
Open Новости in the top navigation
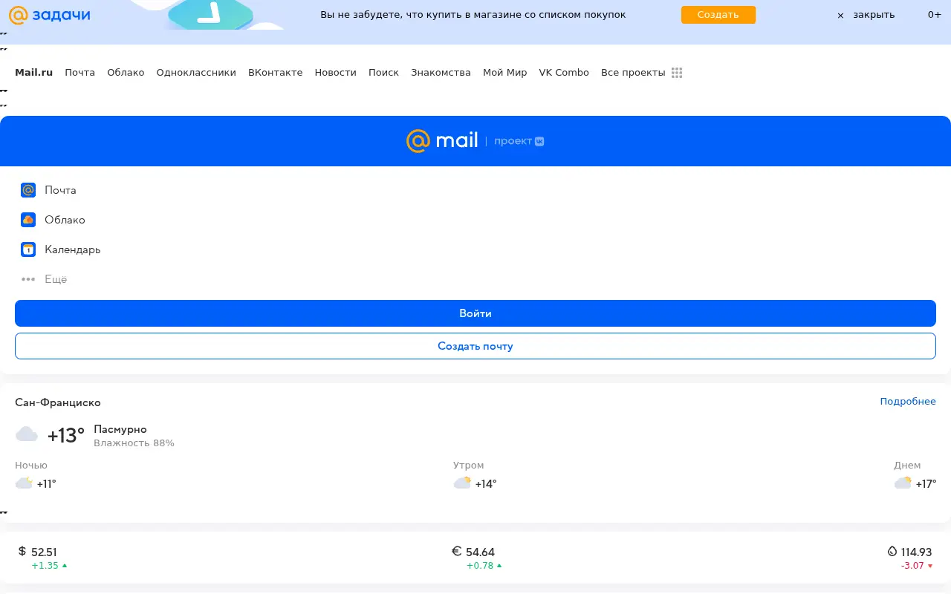tap(335, 73)
